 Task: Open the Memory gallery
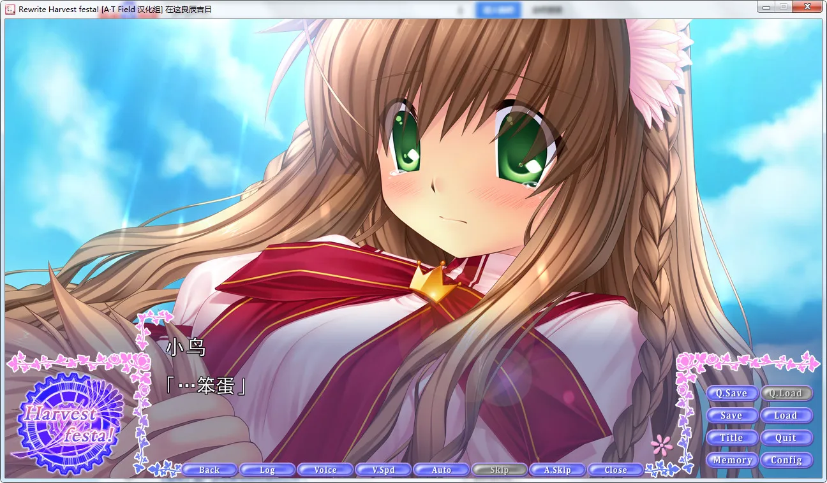(732, 460)
